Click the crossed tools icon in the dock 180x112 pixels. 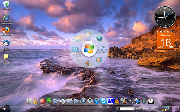tap(29, 101)
